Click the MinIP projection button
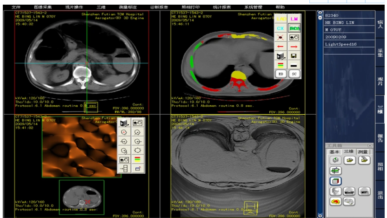Image resolution: width=387 pixels, height=218 pixels. [x=349, y=191]
